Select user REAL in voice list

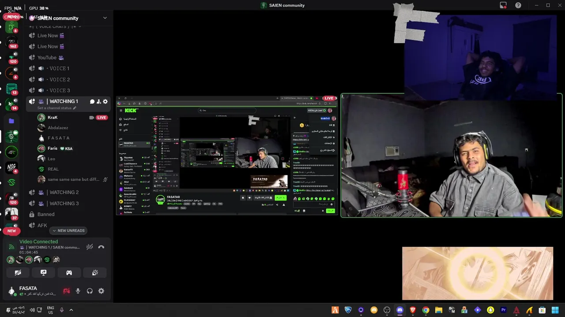tap(72, 169)
